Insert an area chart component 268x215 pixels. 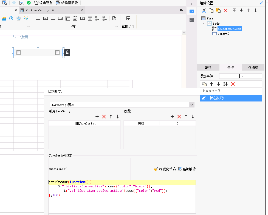[4, 18]
